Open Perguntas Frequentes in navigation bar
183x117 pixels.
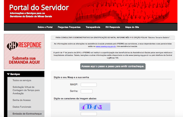click(x=69, y=27)
